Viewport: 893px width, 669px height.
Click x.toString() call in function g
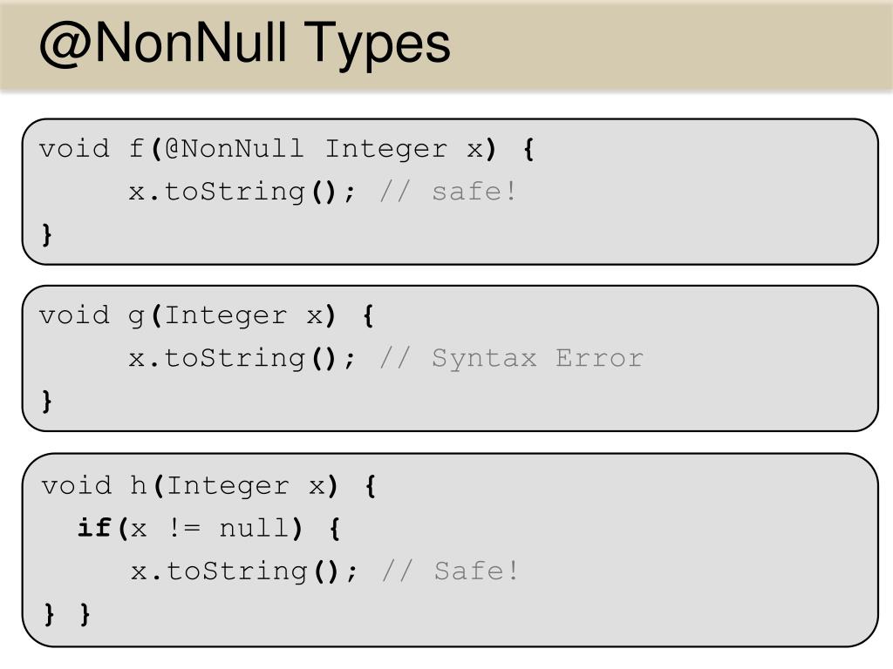[242, 358]
